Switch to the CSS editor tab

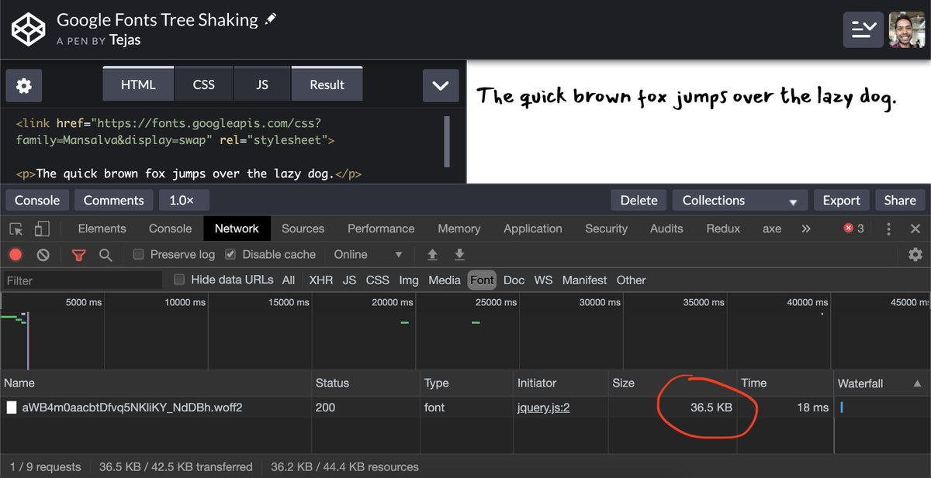coord(203,85)
